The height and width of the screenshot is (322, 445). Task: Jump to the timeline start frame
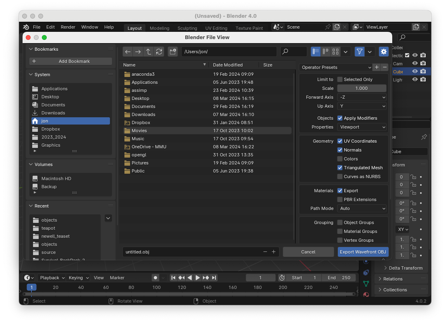click(x=174, y=278)
